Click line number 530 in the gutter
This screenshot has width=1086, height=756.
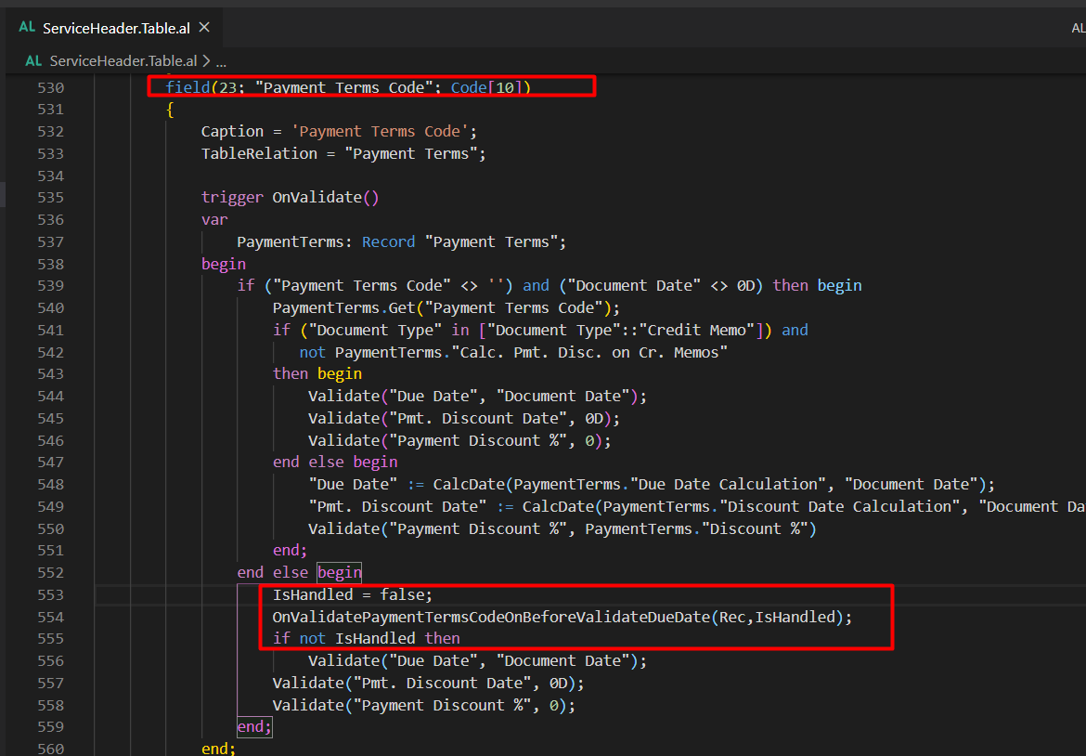tap(50, 88)
